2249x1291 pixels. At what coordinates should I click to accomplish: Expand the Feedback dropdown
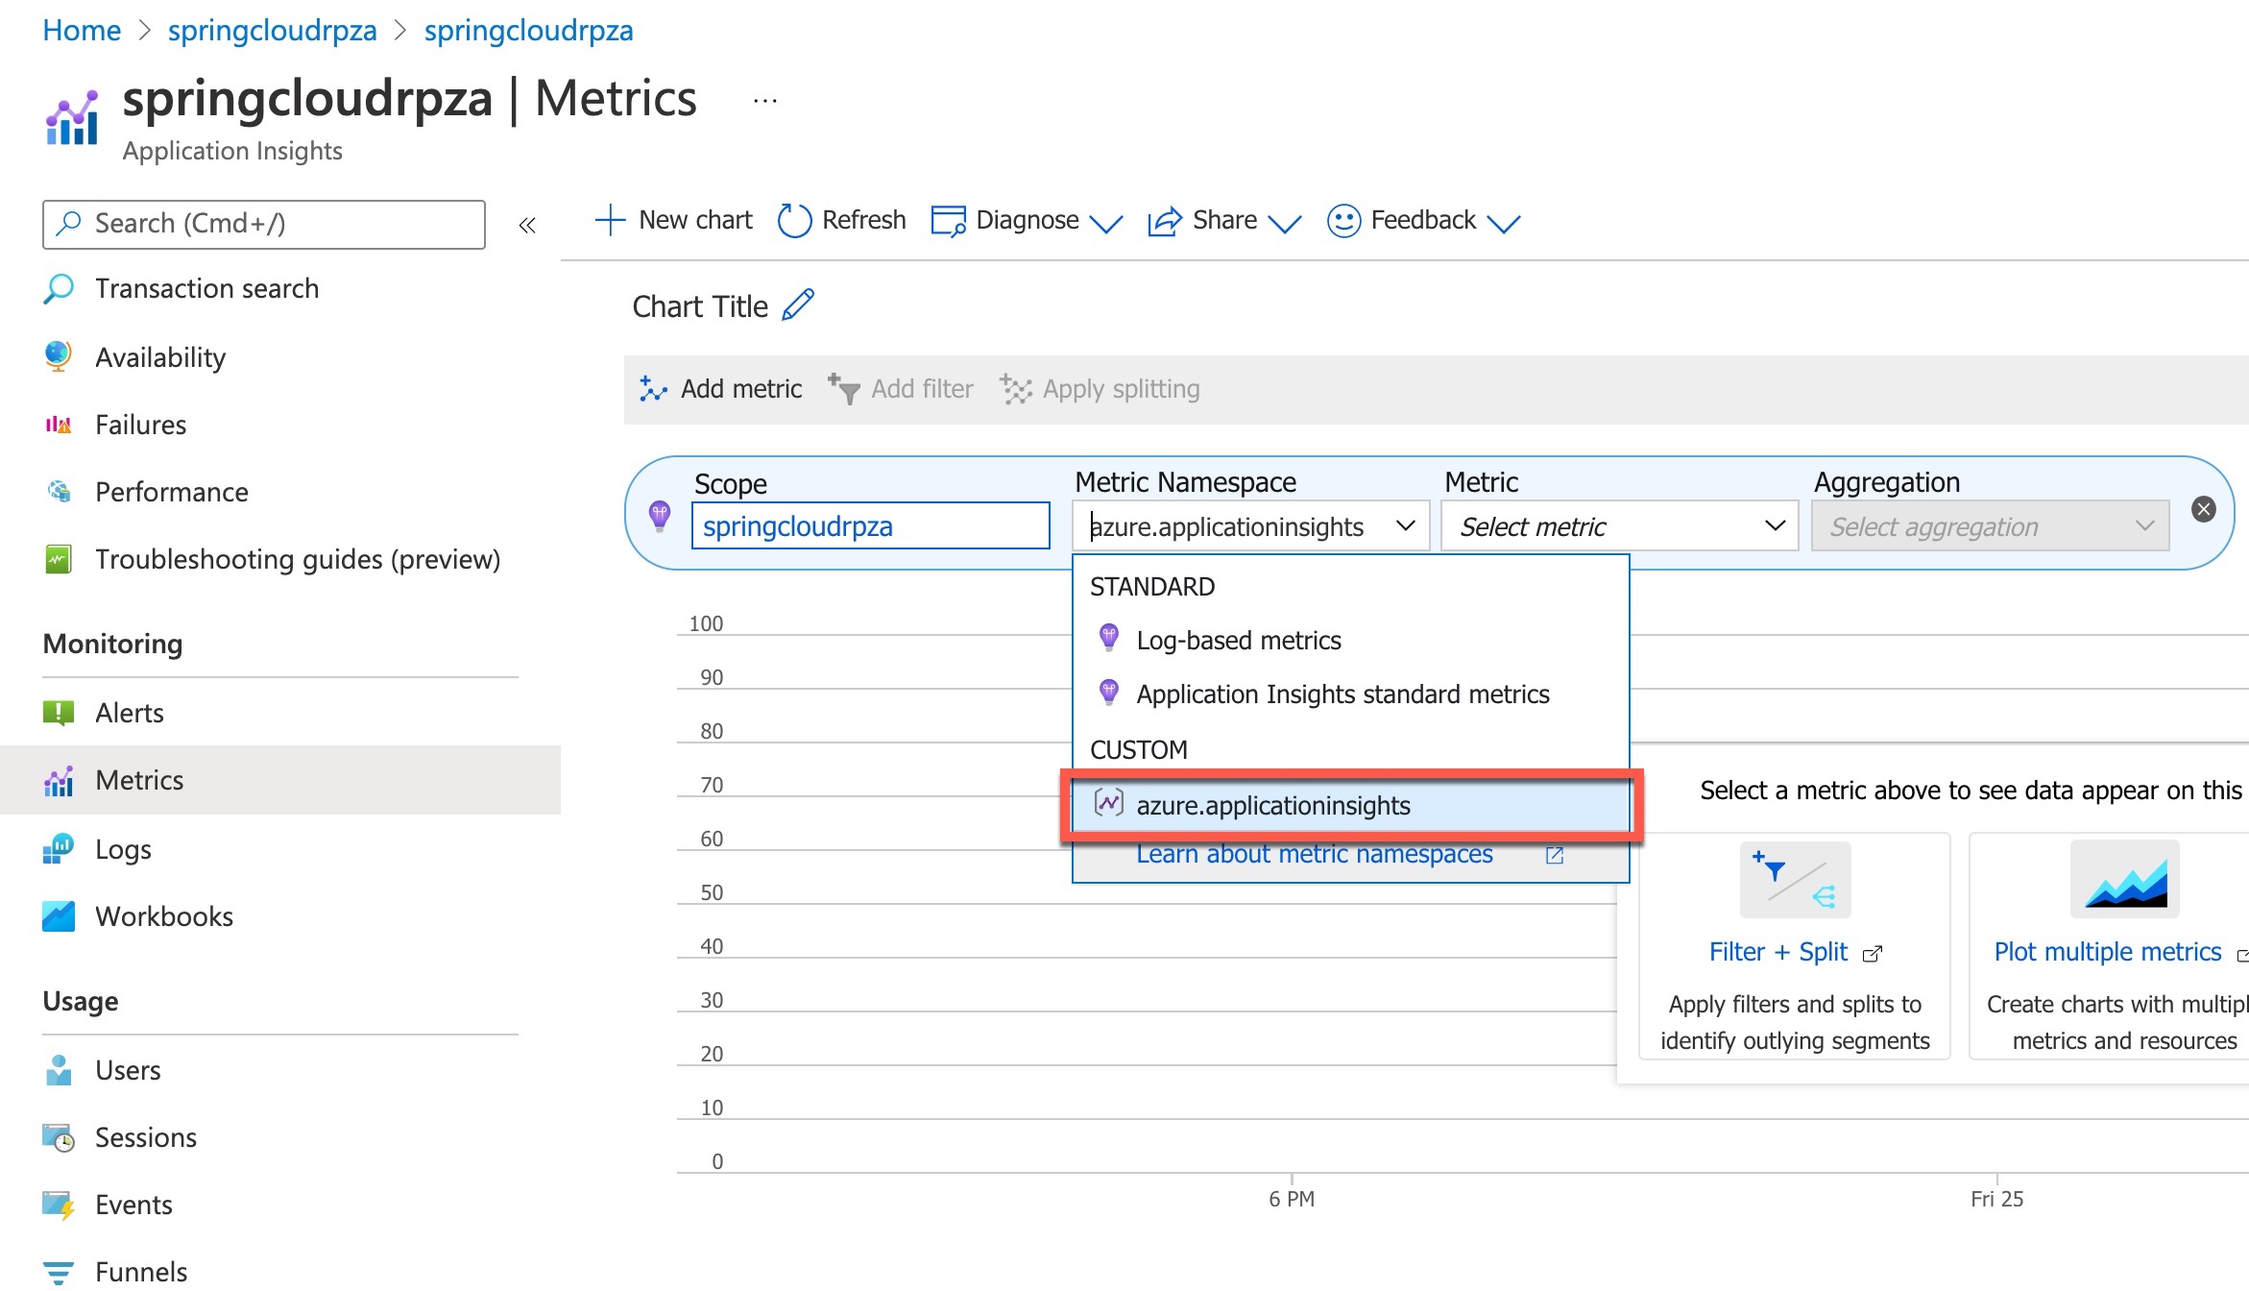(1503, 223)
